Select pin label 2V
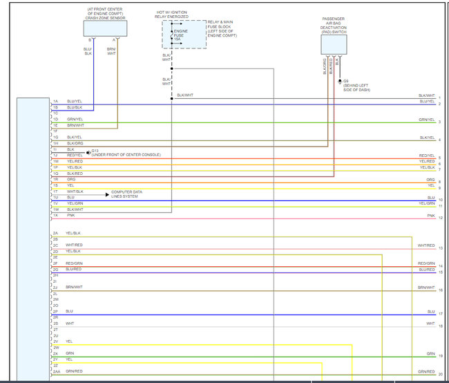449x383 pixels. tap(55, 342)
